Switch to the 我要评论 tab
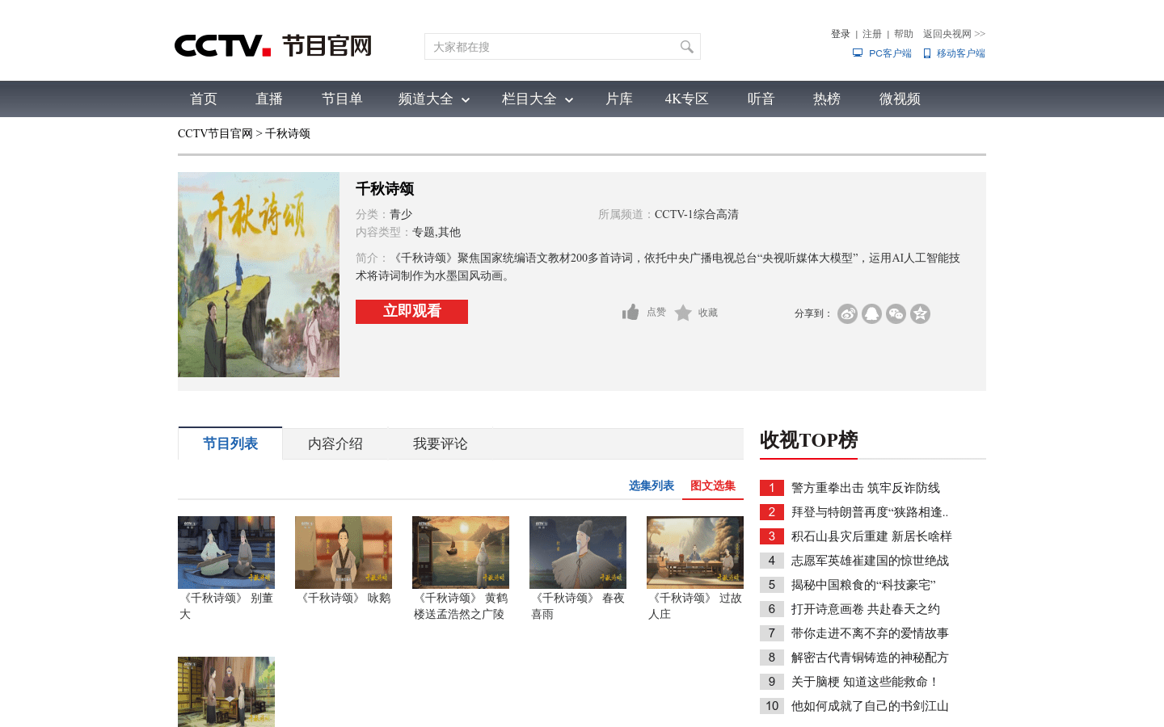1164x727 pixels. tap(441, 443)
